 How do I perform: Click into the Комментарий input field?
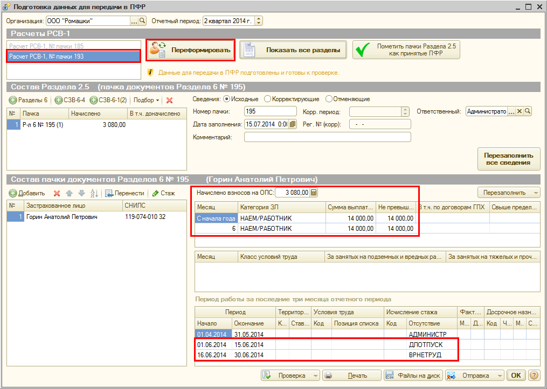327,137
